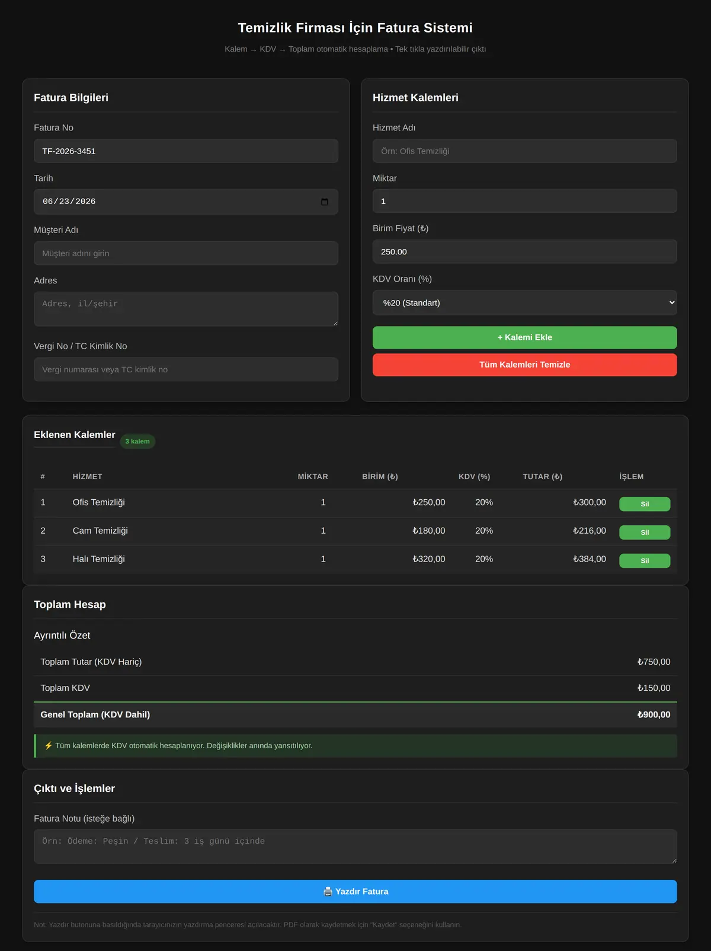Image resolution: width=711 pixels, height=951 pixels.
Task: Click the ₺750,00 subtotal value
Action: tap(654, 662)
